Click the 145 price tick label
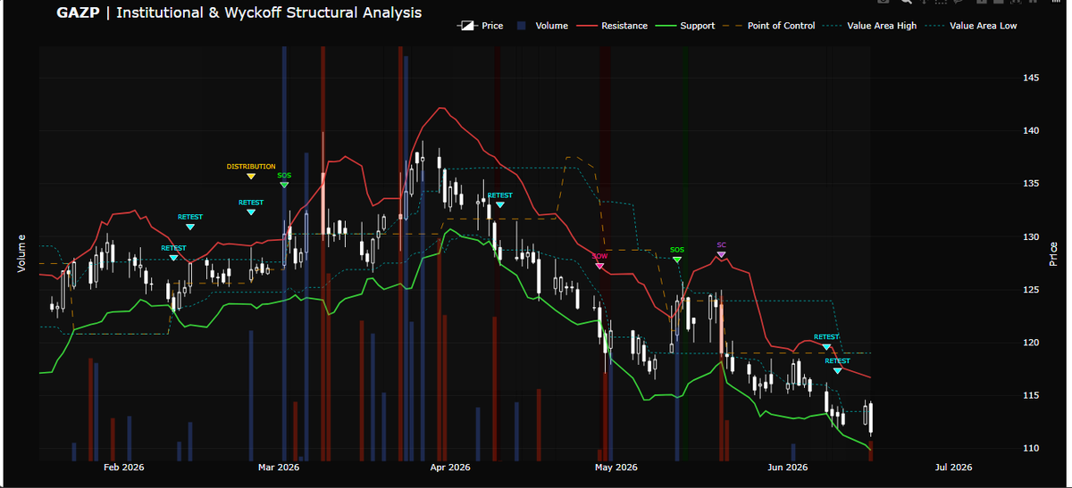This screenshot has height=488, width=1072. pos(1031,79)
